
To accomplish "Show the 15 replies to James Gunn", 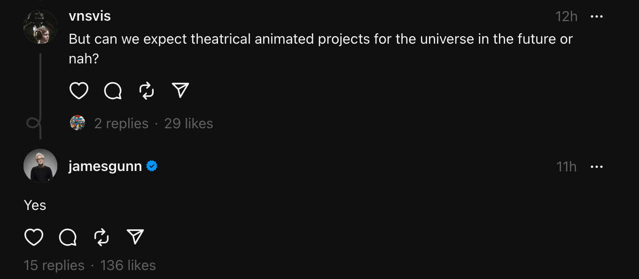I will coord(54,265).
